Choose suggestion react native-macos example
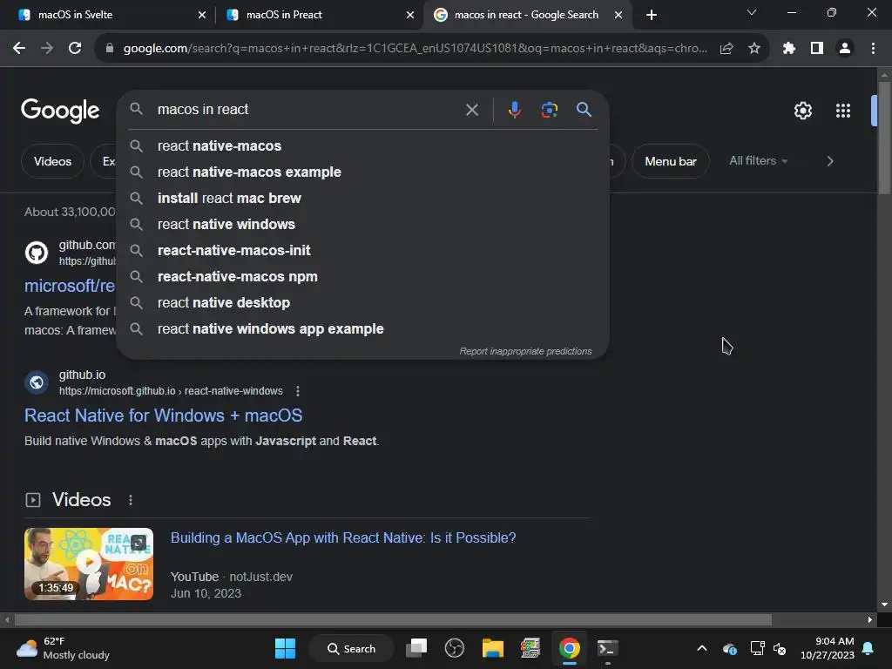This screenshot has height=669, width=892. coord(362,172)
